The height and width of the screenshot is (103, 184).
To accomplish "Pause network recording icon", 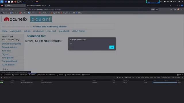I will pyautogui.click(x=115, y=77).
